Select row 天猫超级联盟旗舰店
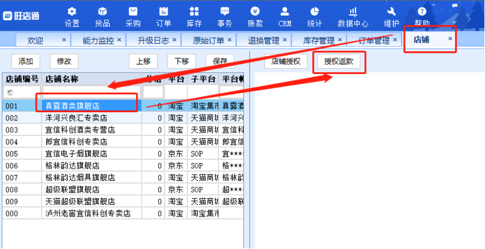The width and height of the screenshot is (485, 249). click(x=123, y=201)
